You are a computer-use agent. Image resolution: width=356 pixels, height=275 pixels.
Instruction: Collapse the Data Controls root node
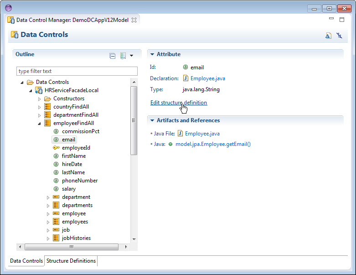point(22,83)
